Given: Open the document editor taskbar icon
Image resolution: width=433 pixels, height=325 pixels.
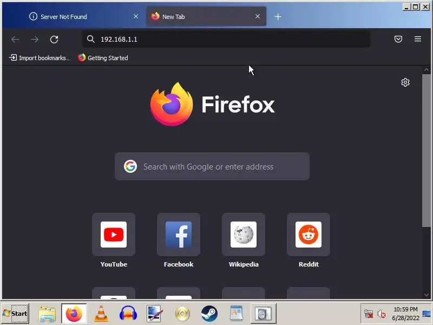Looking at the screenshot, I should (237, 314).
